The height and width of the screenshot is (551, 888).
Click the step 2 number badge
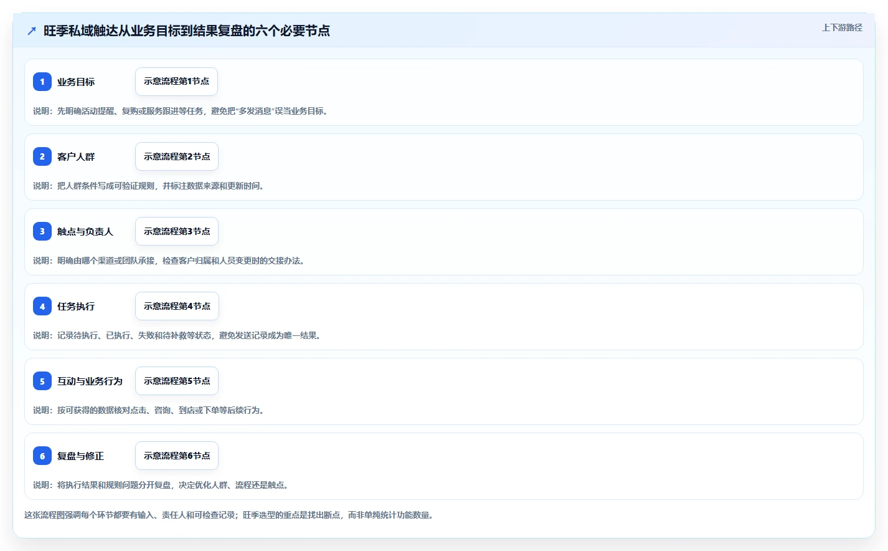tap(42, 156)
